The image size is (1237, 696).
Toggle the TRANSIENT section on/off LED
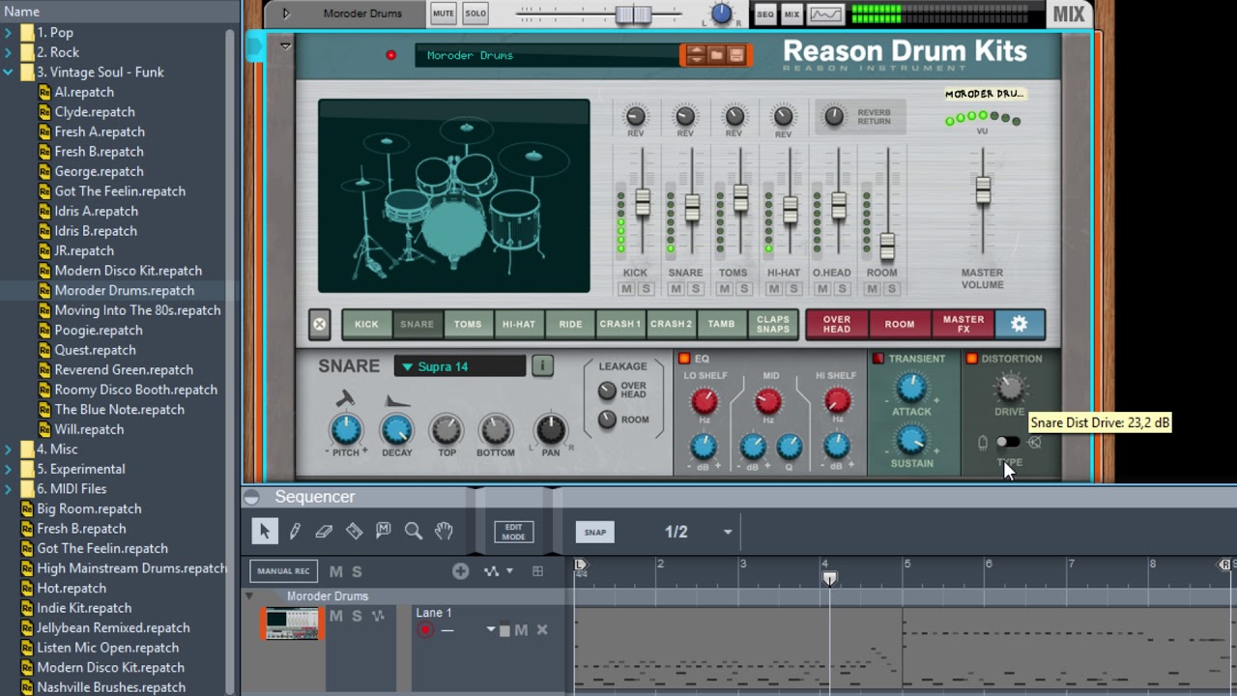pyautogui.click(x=877, y=359)
